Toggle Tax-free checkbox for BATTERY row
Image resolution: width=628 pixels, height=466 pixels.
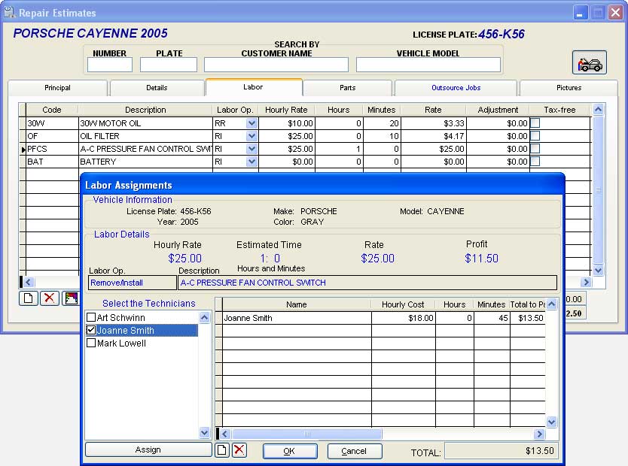click(535, 162)
